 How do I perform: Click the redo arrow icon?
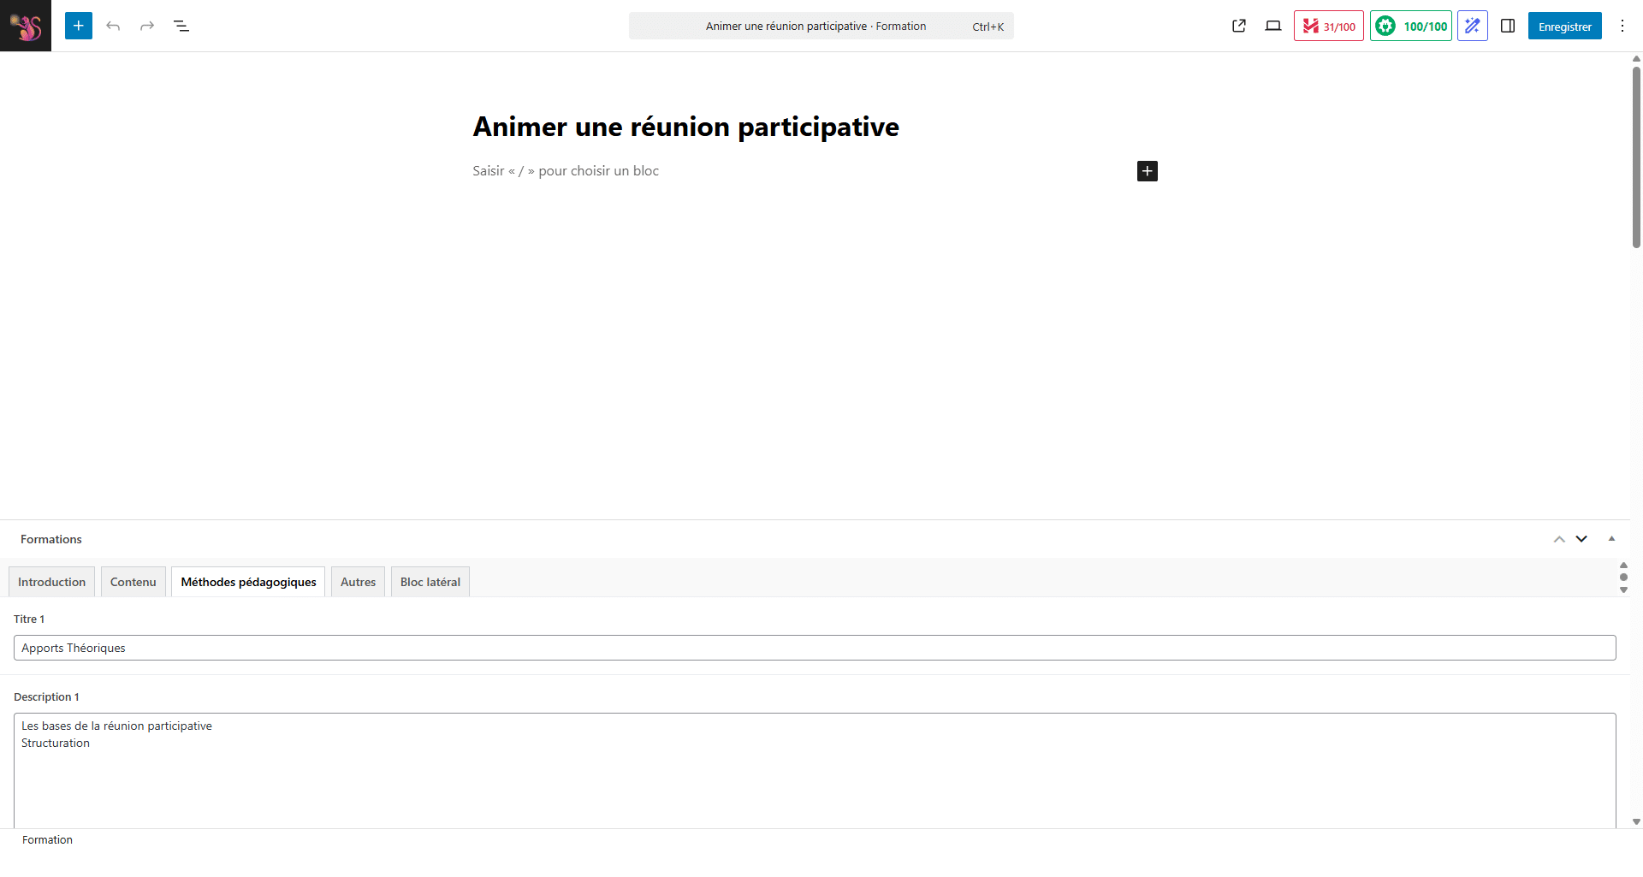(x=147, y=26)
